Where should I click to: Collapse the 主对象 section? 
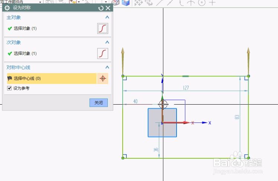107,17
